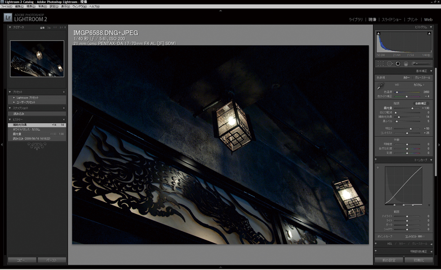Switch to the ライブラリ module
This screenshot has height=270, width=441.
click(356, 19)
